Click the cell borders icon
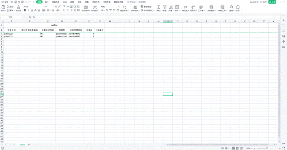 (x=39, y=10)
